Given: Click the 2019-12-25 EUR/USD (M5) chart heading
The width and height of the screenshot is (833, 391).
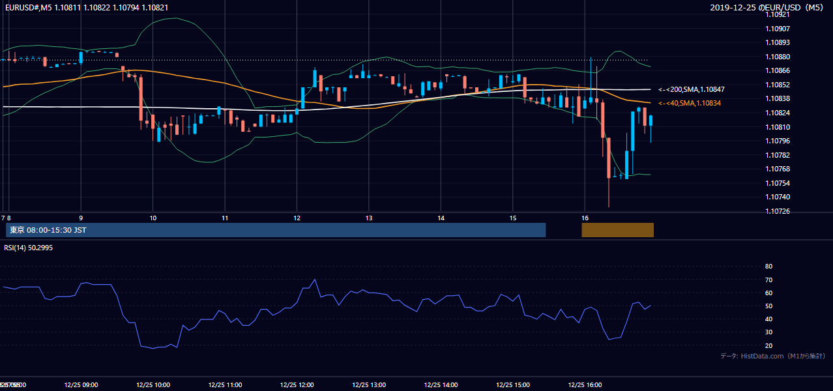Looking at the screenshot, I should [x=768, y=7].
